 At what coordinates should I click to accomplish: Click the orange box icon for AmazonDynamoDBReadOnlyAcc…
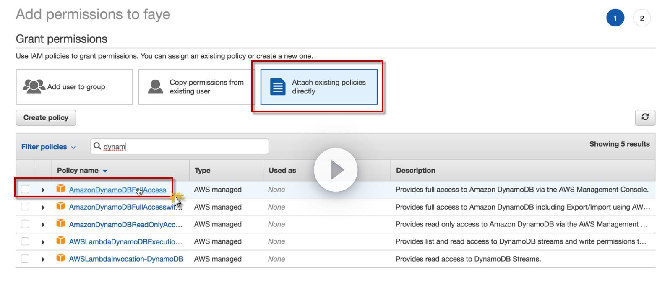61,223
